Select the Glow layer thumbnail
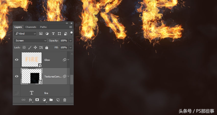This screenshot has height=115, width=217. [x=32, y=60]
